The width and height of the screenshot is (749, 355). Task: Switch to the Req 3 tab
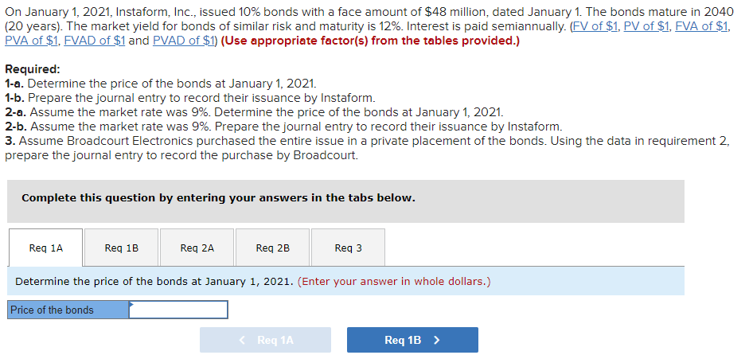tap(348, 248)
